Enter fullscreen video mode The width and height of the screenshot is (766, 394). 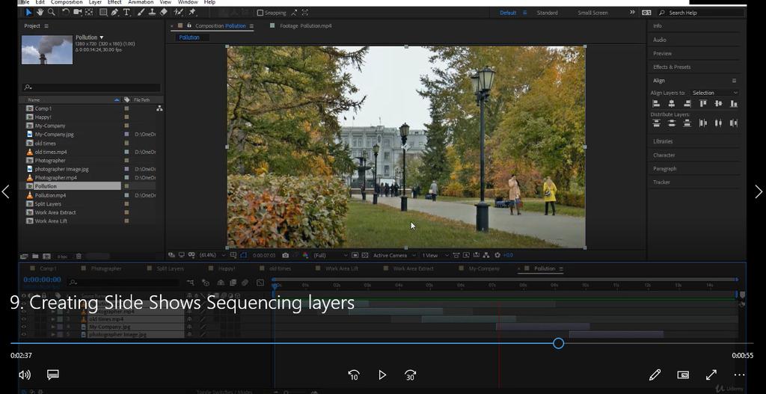[x=711, y=375]
